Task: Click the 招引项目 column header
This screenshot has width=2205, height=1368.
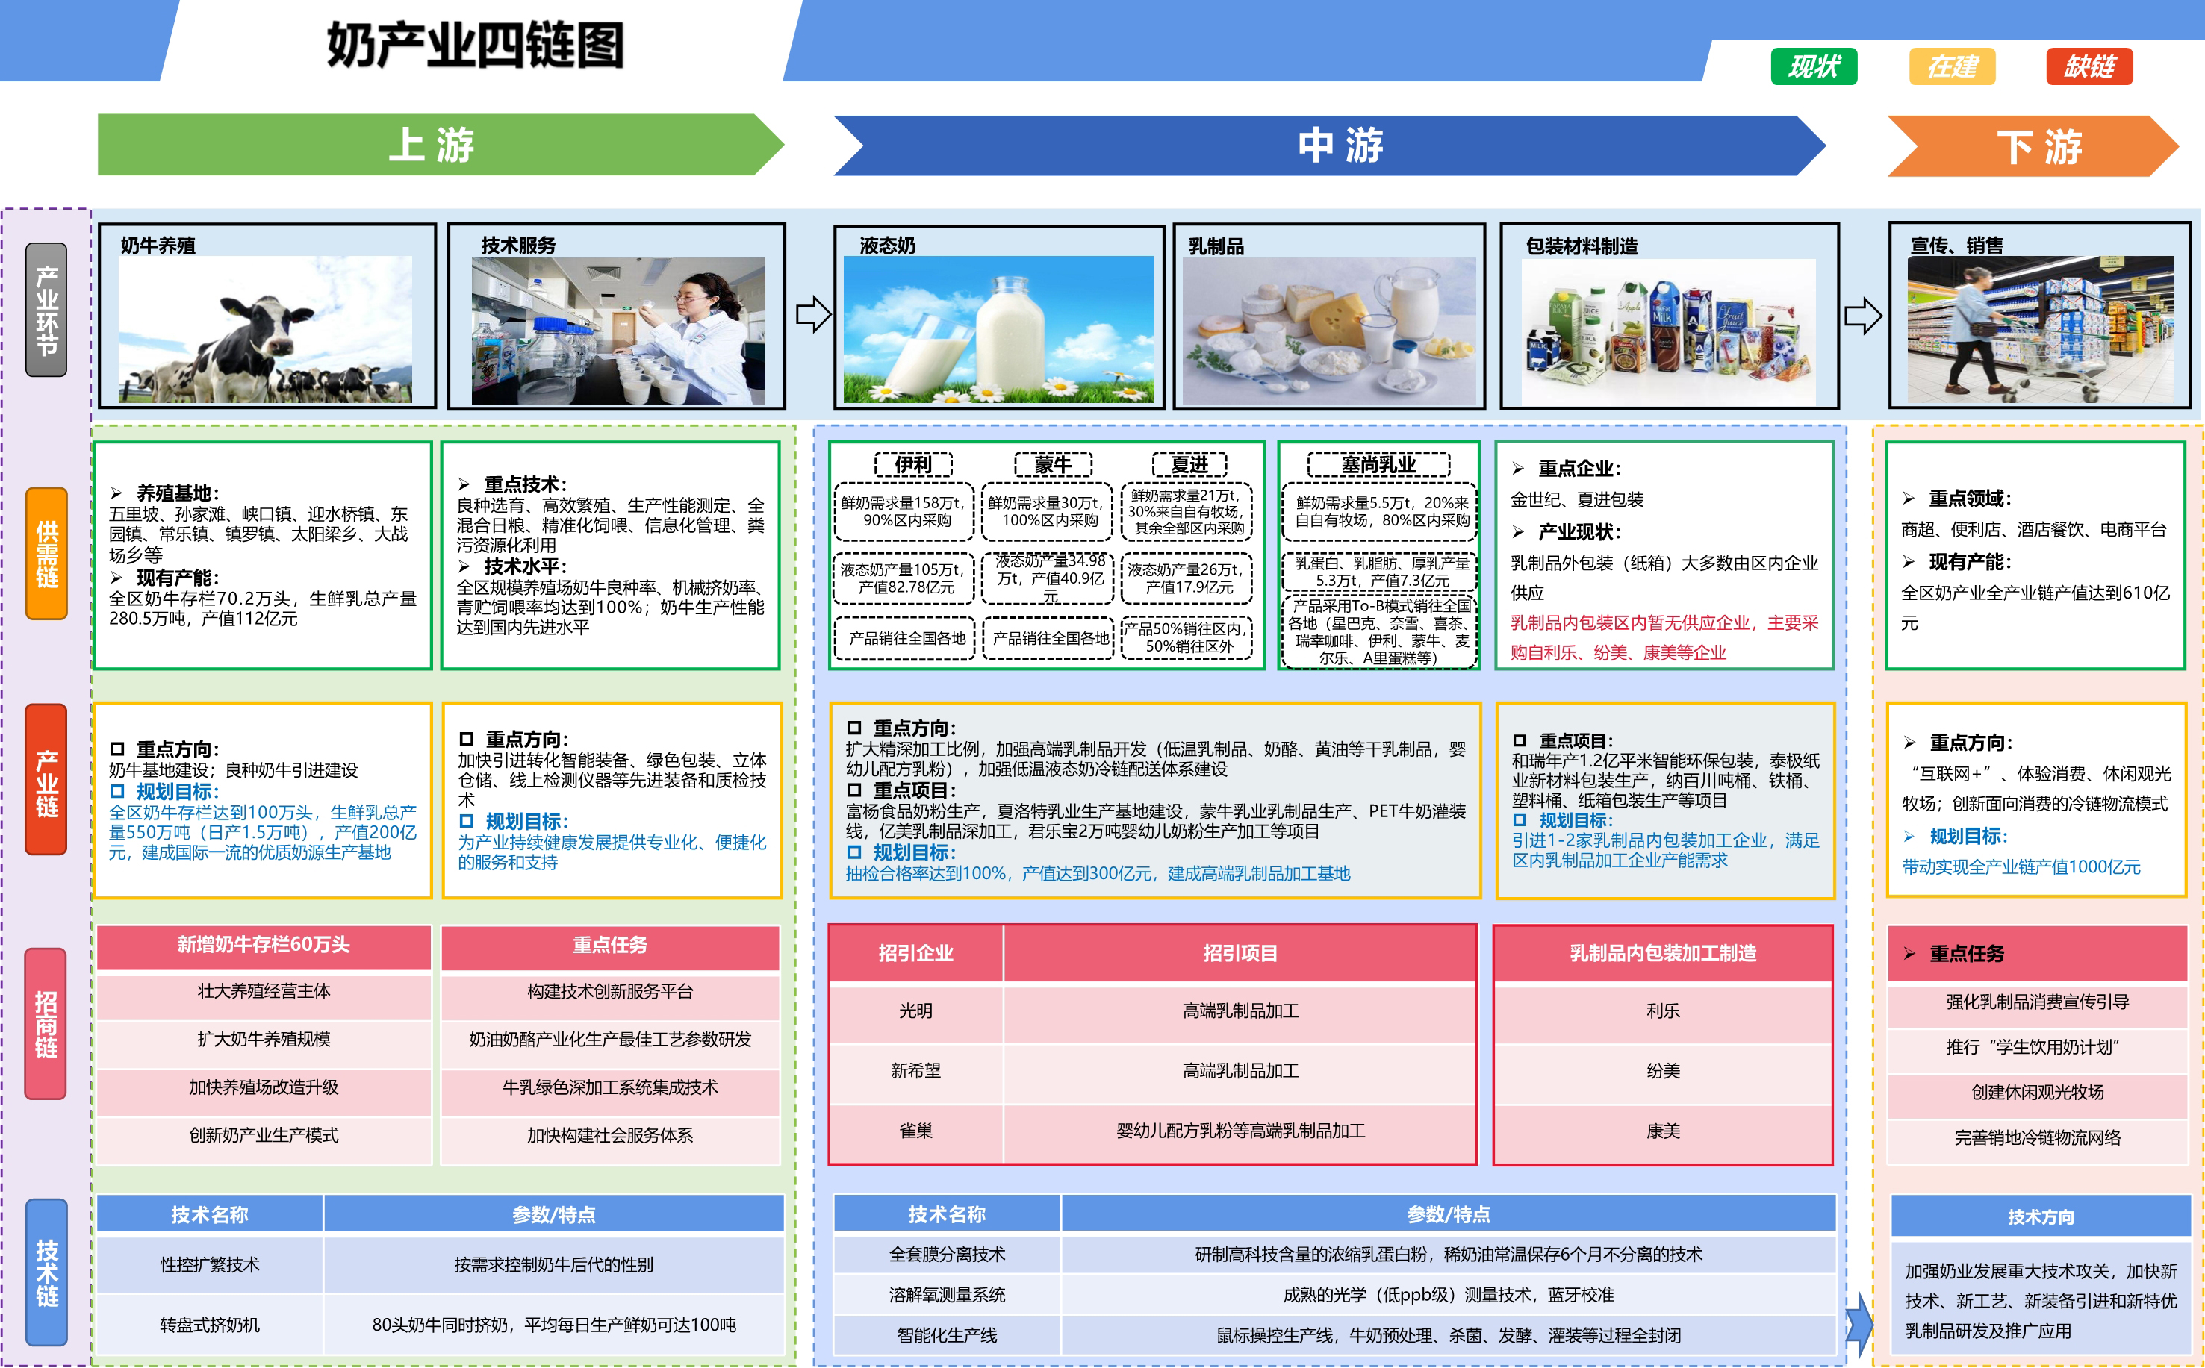Action: 1240,954
